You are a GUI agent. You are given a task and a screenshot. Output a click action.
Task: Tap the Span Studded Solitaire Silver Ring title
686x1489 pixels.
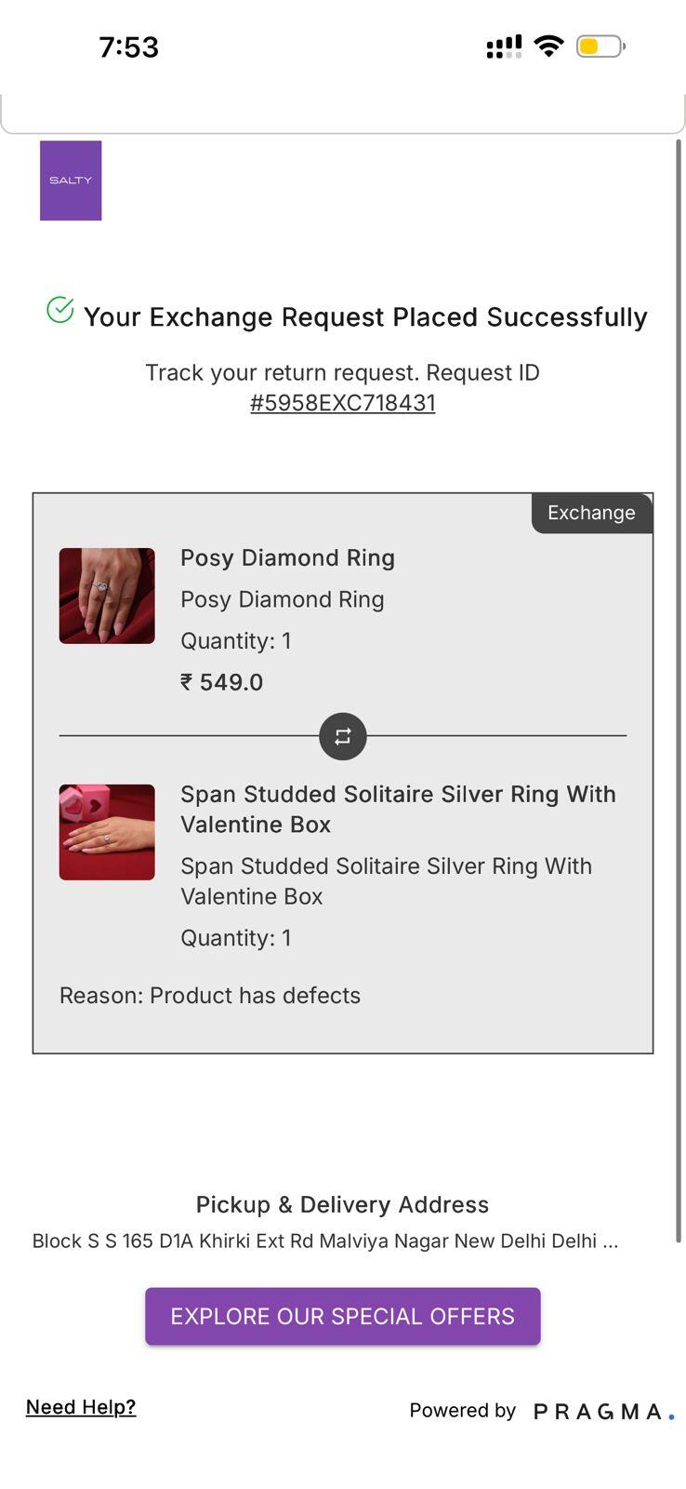click(x=398, y=809)
